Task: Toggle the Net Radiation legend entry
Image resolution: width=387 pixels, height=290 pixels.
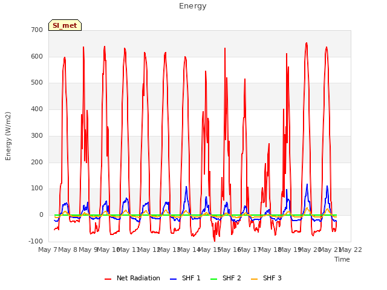Action: coord(132,278)
